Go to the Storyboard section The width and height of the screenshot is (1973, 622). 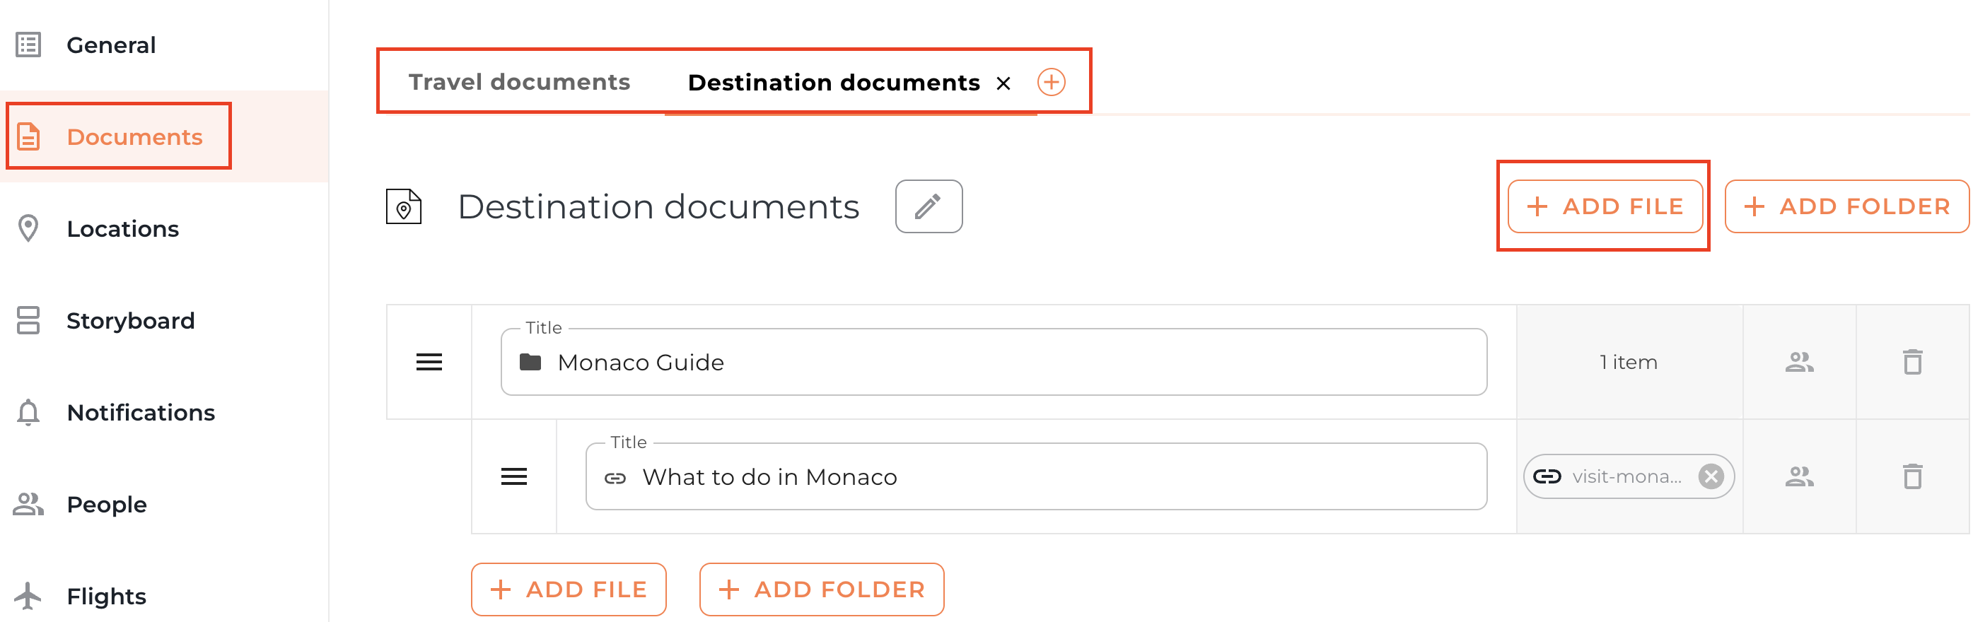coord(130,321)
